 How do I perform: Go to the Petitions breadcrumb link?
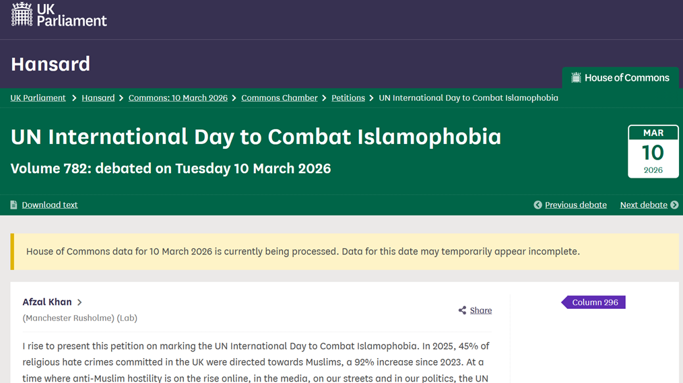click(348, 98)
